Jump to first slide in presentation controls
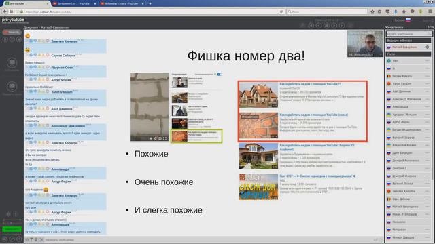This screenshot has height=244, width=435. (311, 26)
